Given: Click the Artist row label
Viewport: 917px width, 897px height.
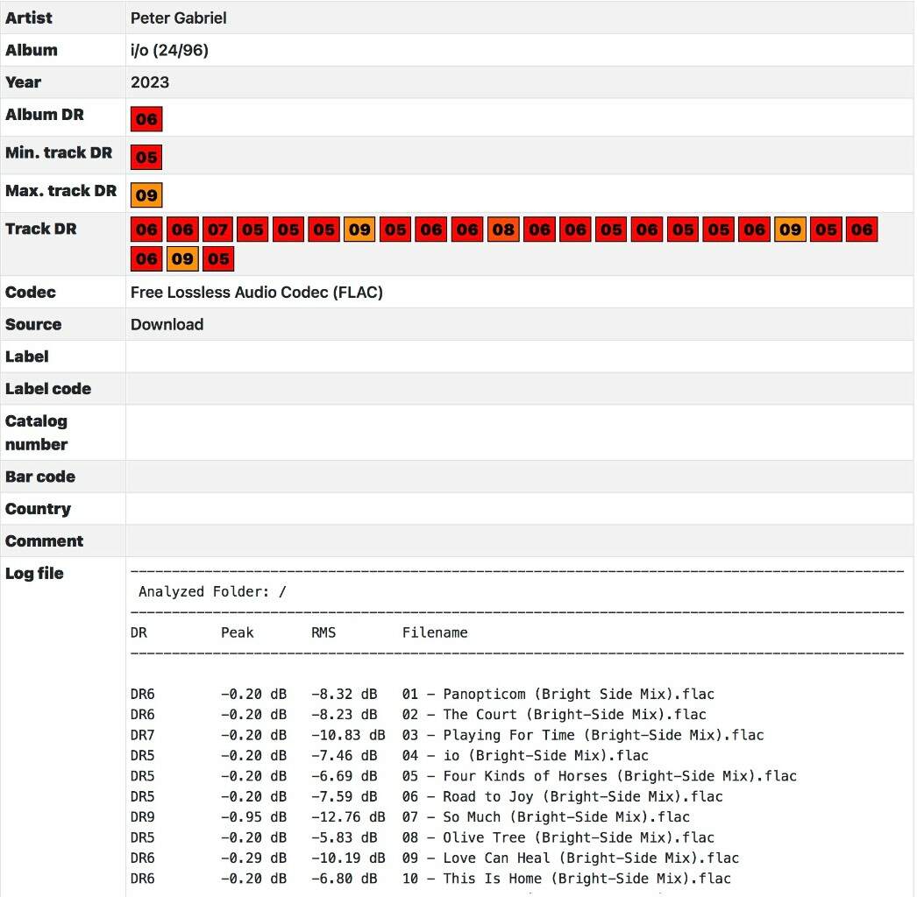Looking at the screenshot, I should 29,18.
